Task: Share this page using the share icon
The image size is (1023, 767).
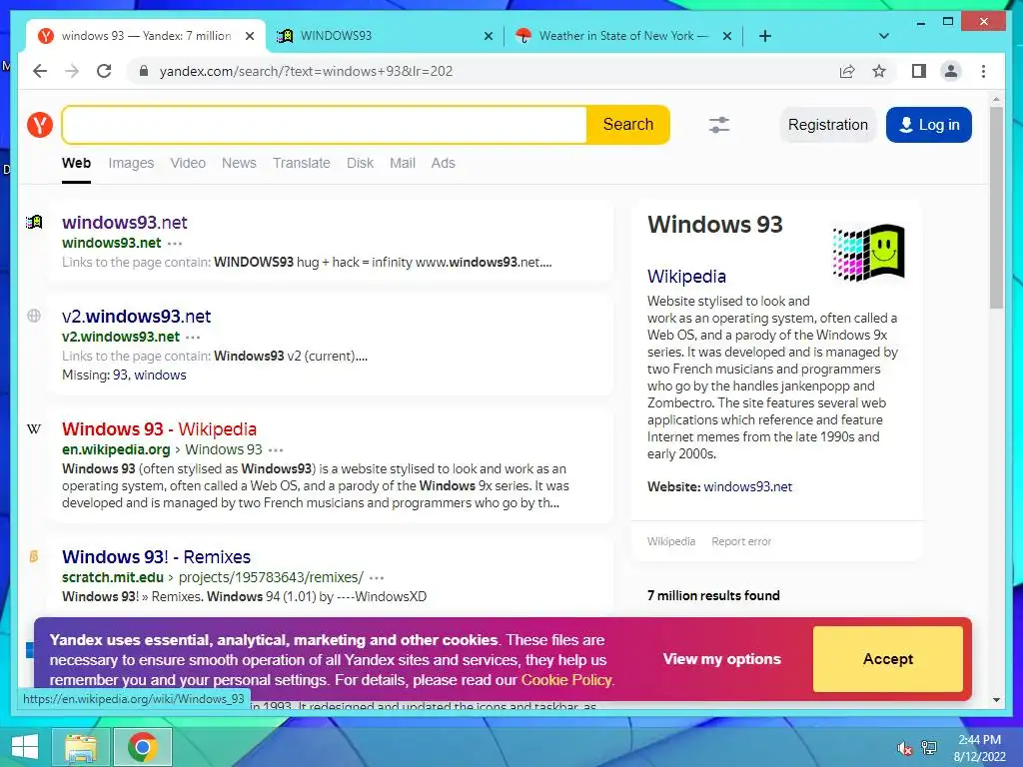Action: coord(847,71)
